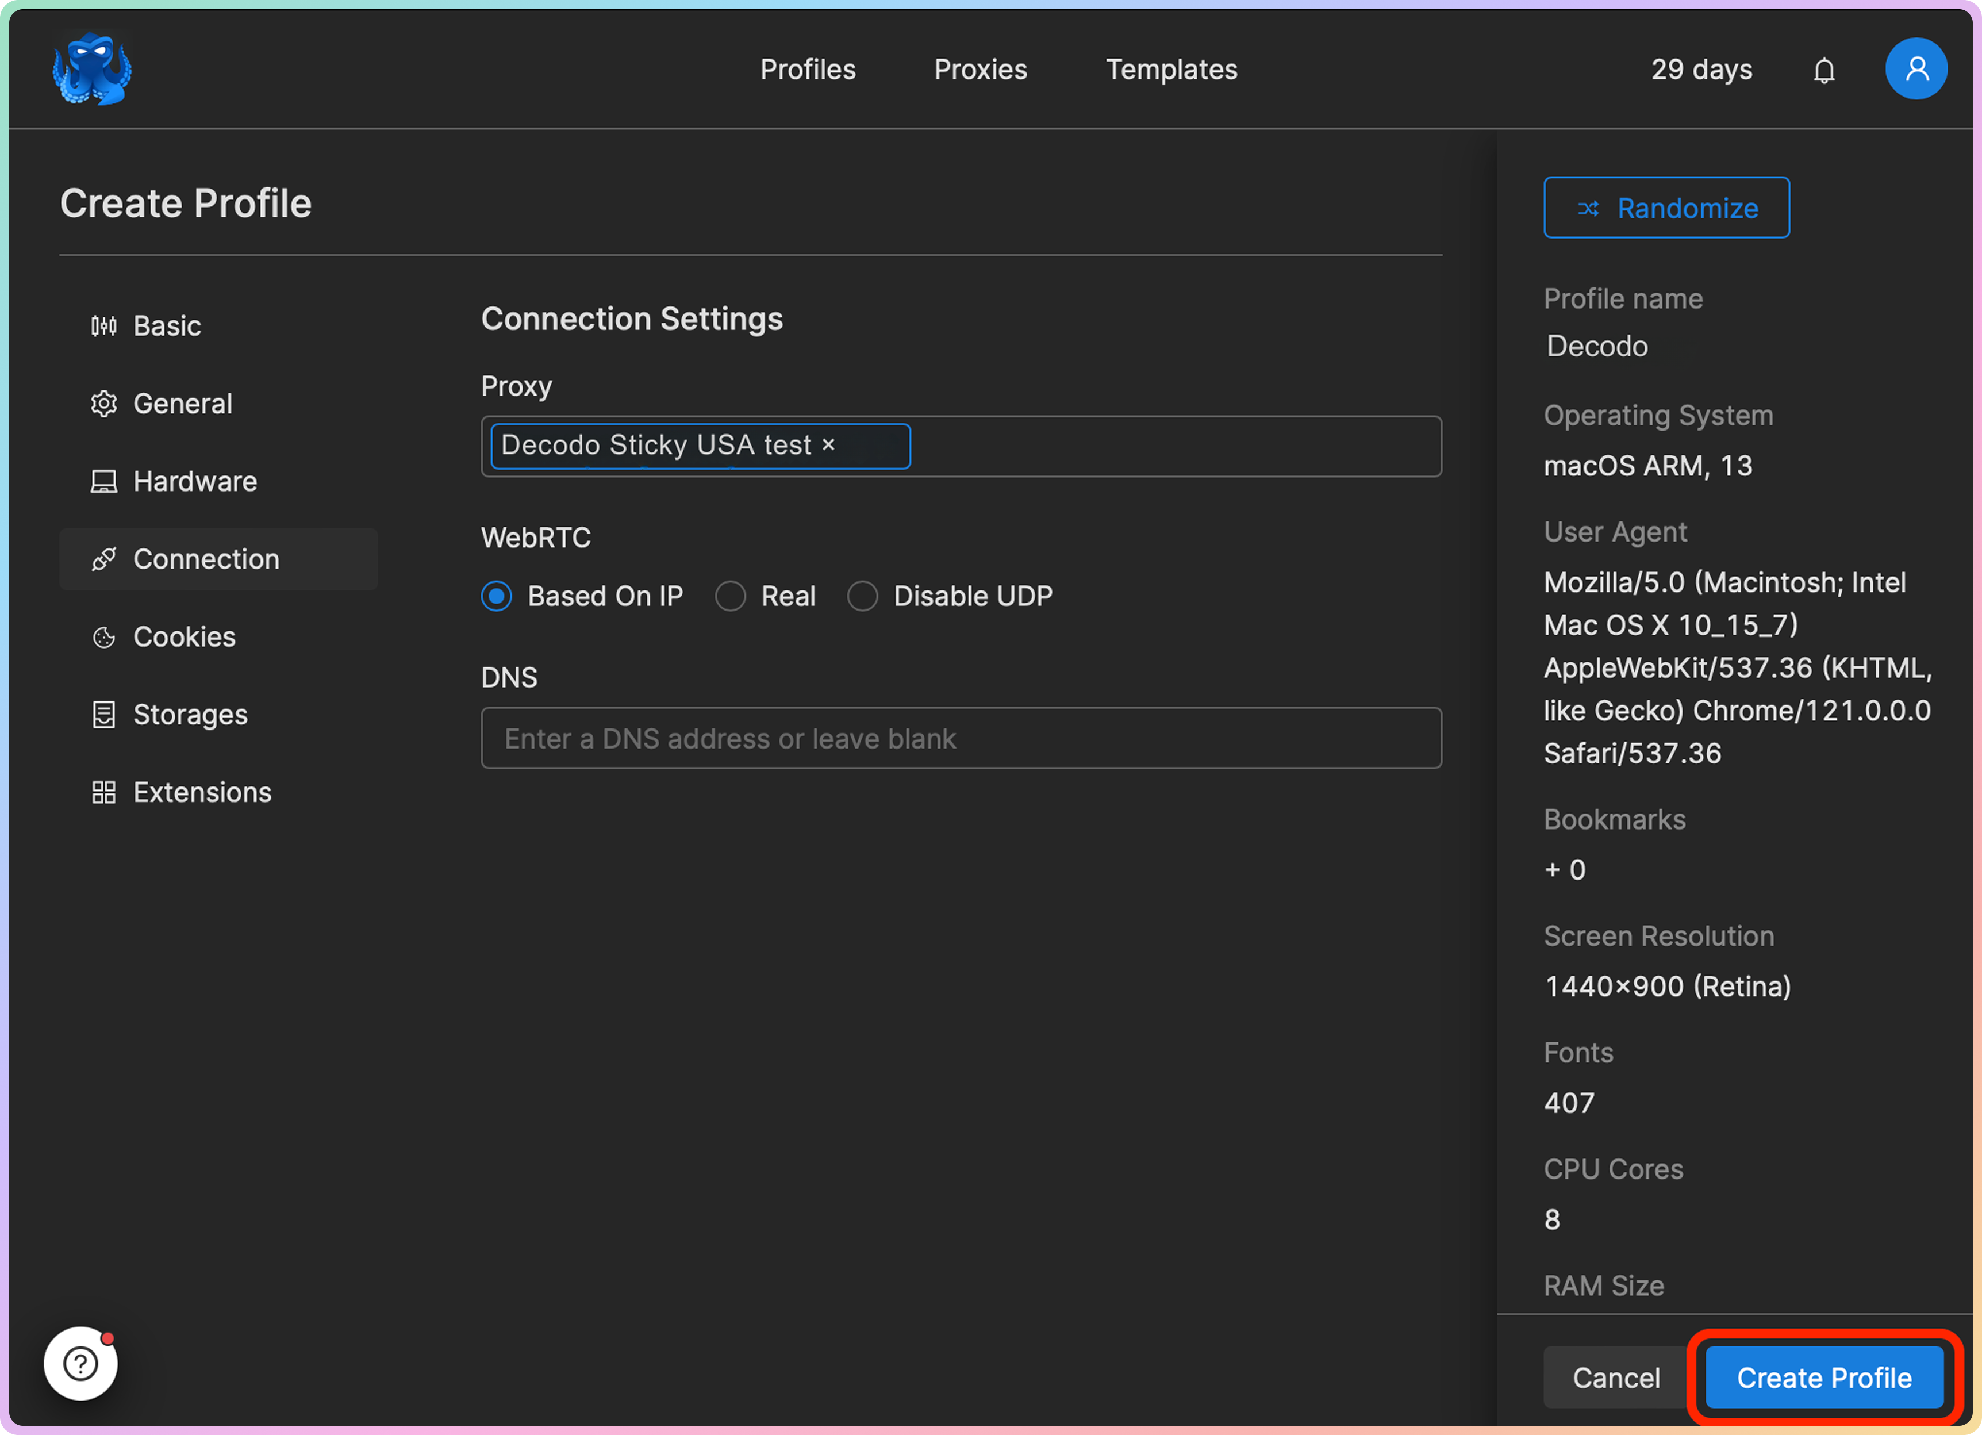The height and width of the screenshot is (1435, 1982).
Task: Open the Proxy selection dropdown
Action: tap(1171, 447)
